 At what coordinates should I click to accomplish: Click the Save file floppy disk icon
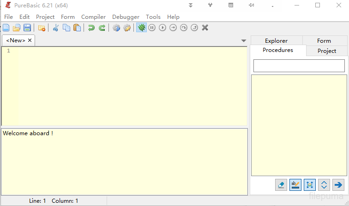pyautogui.click(x=27, y=28)
